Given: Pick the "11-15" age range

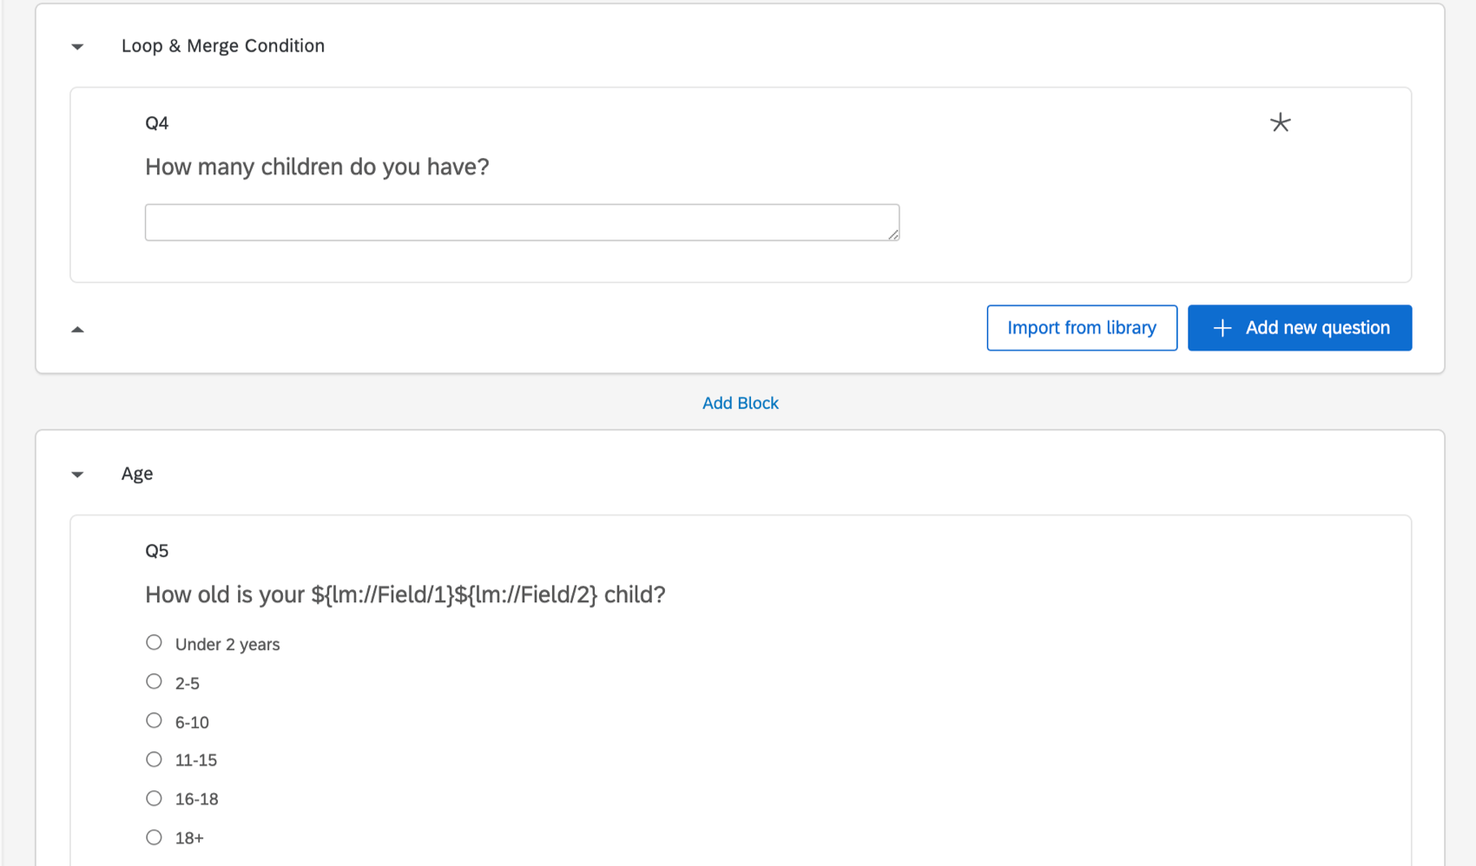Looking at the screenshot, I should [154, 759].
